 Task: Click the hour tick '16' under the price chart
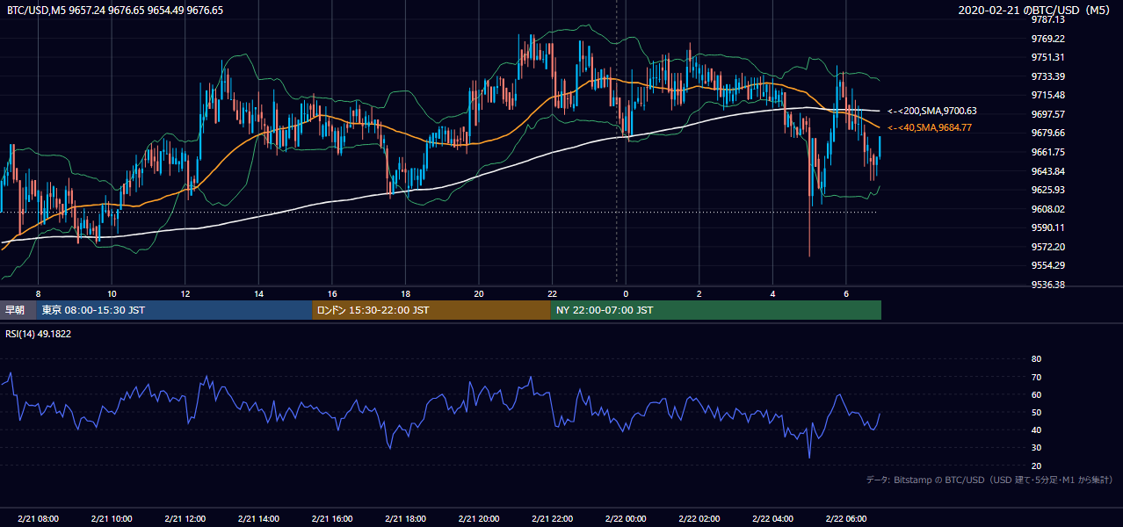pos(332,293)
